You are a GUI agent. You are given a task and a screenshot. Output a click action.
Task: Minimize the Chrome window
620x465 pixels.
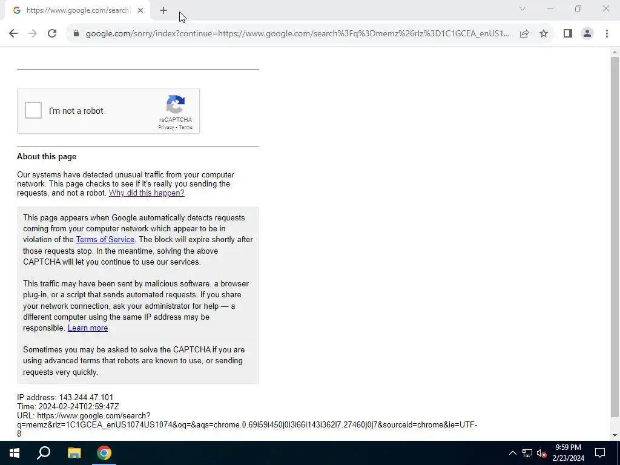pyautogui.click(x=550, y=8)
